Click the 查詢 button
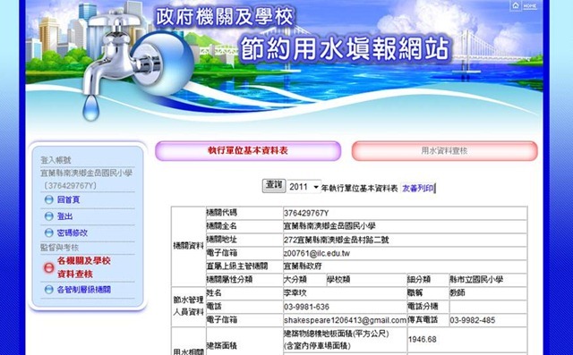The image size is (573, 355). (274, 186)
